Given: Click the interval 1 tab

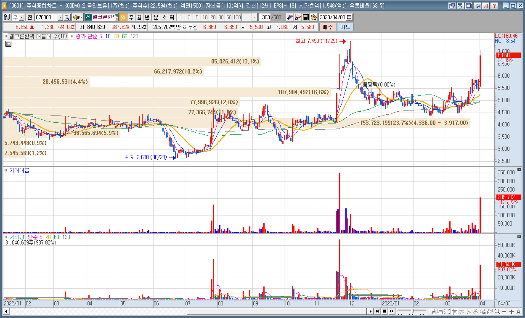Looking at the screenshot, I should tap(181, 17).
